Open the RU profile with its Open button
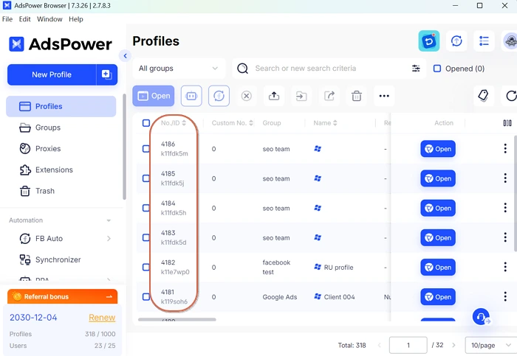The height and width of the screenshot is (356, 517). click(438, 267)
